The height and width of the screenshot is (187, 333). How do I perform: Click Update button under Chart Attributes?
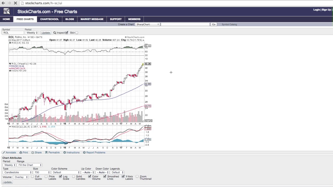[7, 182]
